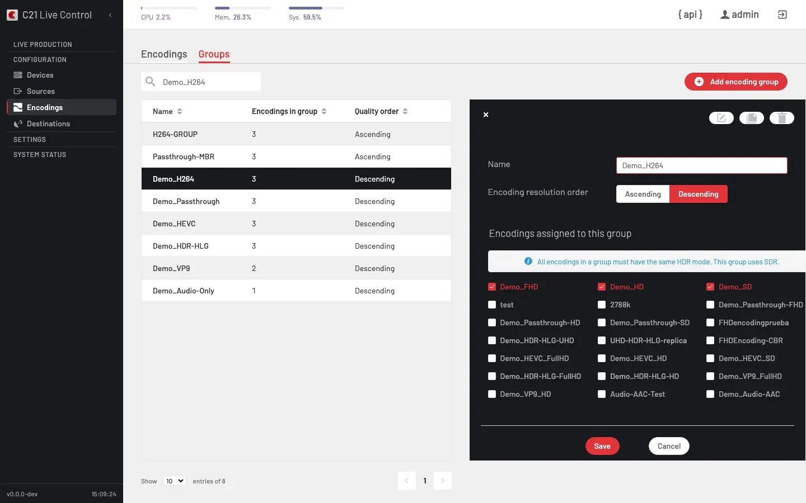Click the Add encoding group button
806x503 pixels.
click(736, 82)
